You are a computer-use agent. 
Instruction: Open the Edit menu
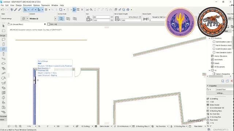coord(7,5)
